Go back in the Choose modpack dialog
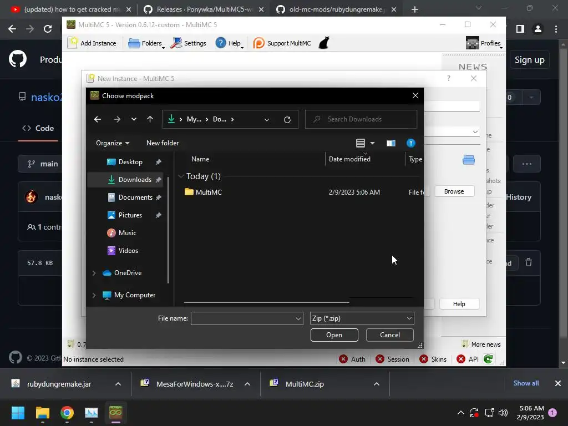 click(98, 119)
